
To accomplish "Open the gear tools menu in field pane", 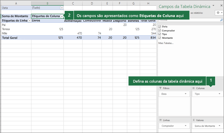I will point(219,13).
